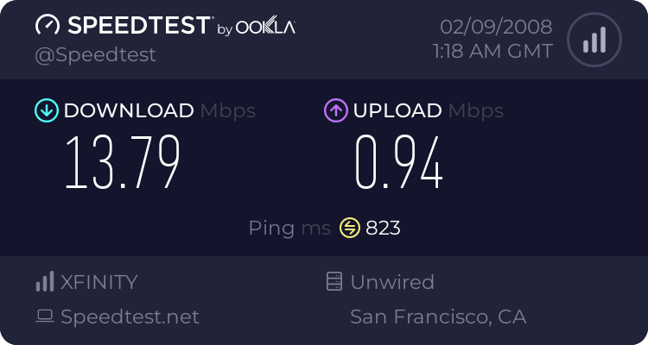Click the XFINITY provider name

(x=99, y=282)
